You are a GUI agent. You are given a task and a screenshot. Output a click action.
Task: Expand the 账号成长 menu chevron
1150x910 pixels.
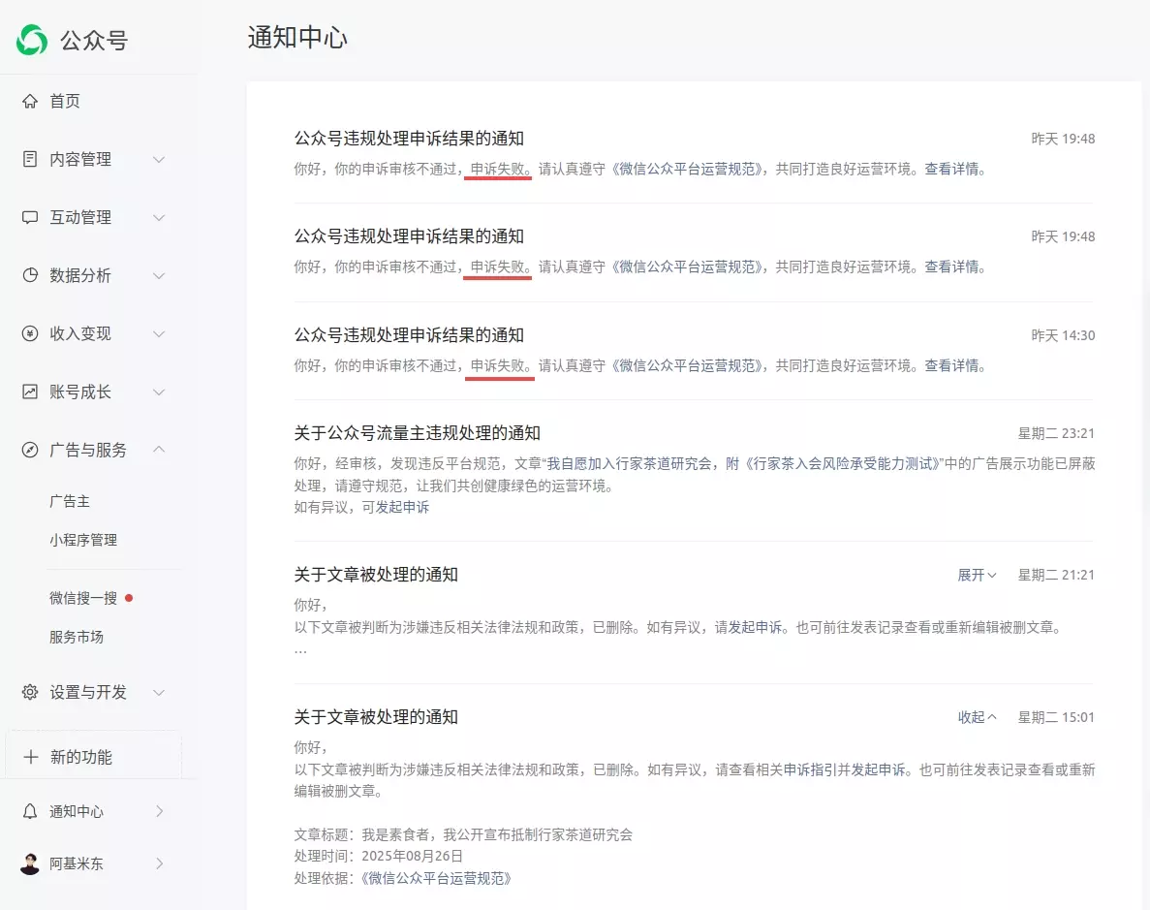(x=159, y=392)
